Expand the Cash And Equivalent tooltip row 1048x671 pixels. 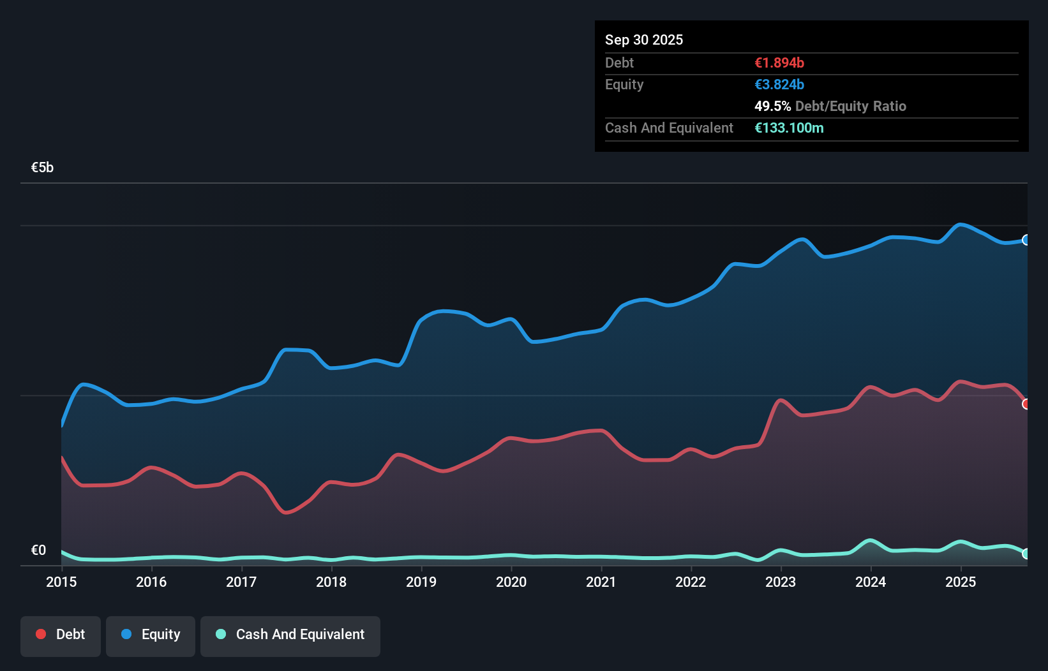pyautogui.click(x=669, y=128)
